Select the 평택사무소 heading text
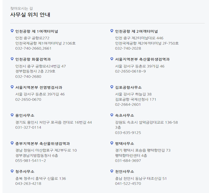This screenshot has width=209, height=193. point(125,144)
